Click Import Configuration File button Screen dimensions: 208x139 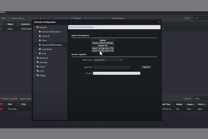pos(103,48)
